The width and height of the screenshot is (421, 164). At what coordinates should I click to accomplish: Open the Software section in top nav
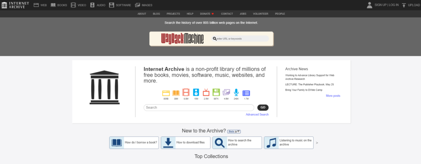120,5
